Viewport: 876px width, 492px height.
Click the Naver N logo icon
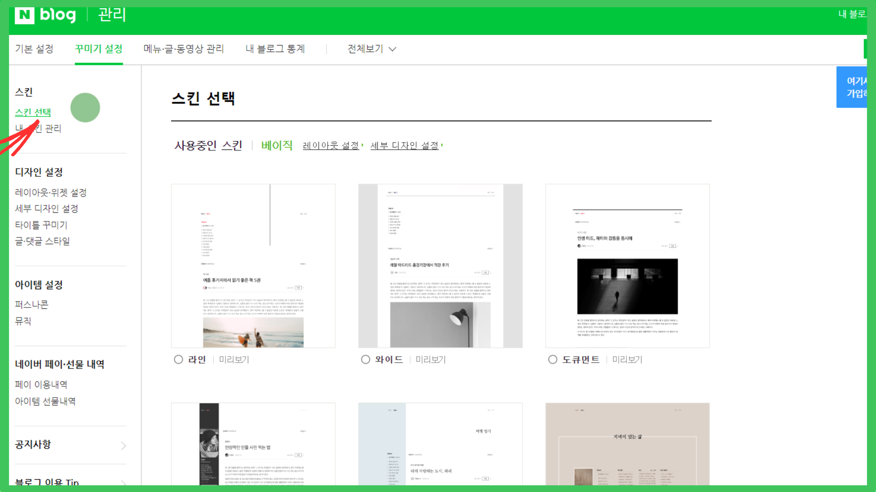(x=24, y=15)
